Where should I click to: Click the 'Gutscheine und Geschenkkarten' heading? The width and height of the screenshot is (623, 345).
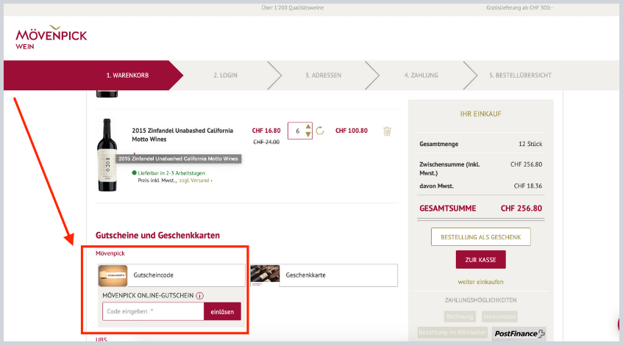tap(157, 235)
